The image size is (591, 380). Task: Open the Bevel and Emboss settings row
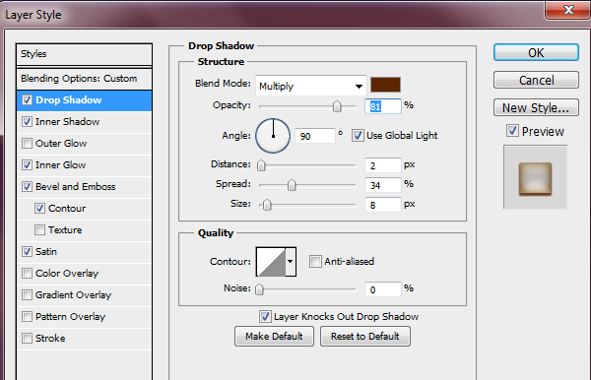point(85,187)
